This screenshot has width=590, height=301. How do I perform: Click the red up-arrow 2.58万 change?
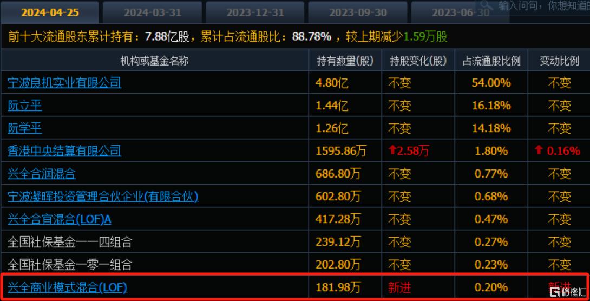click(409, 151)
